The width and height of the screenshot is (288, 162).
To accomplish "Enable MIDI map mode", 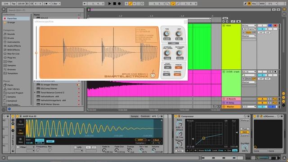I will tap(262, 4).
